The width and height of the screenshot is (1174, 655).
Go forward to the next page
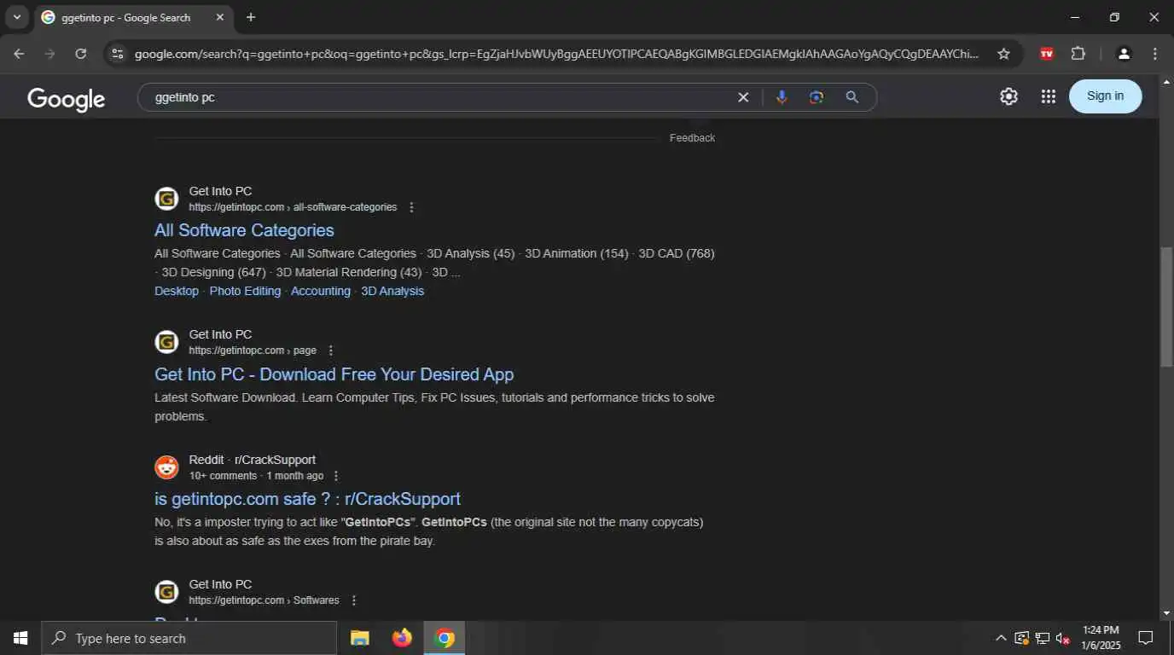click(x=49, y=54)
